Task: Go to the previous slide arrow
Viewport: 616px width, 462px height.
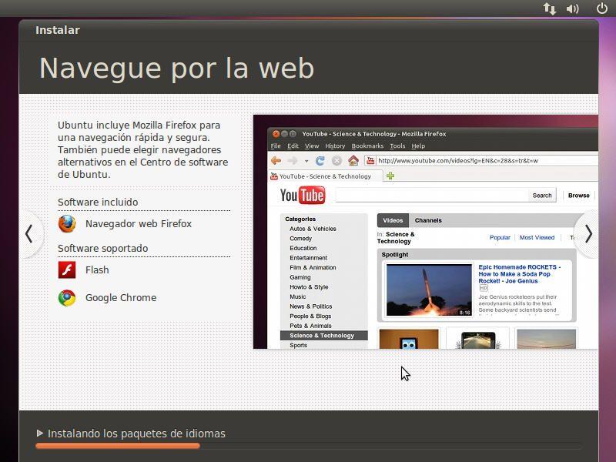Action: (x=29, y=234)
